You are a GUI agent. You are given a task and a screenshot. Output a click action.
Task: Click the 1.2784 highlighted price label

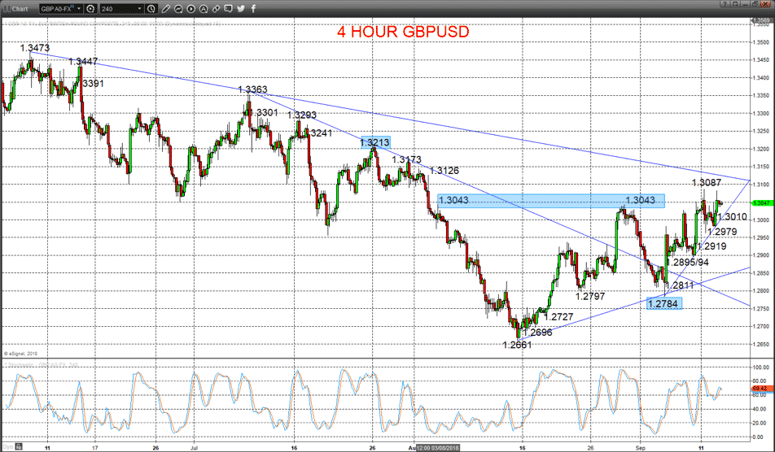point(663,303)
